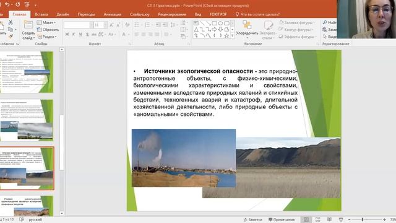This screenshot has height=223, width=396.
Task: Click the Сбросить reset button
Action: (48, 30)
